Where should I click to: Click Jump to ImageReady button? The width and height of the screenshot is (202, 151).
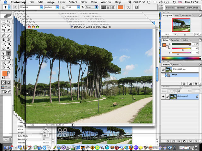[6, 92]
